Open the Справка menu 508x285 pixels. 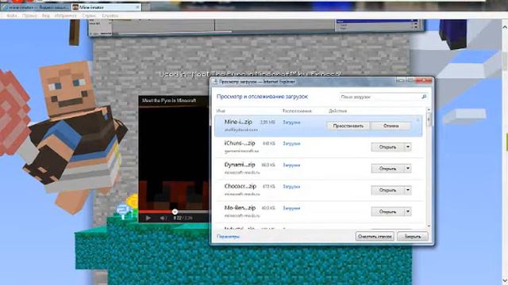point(110,16)
